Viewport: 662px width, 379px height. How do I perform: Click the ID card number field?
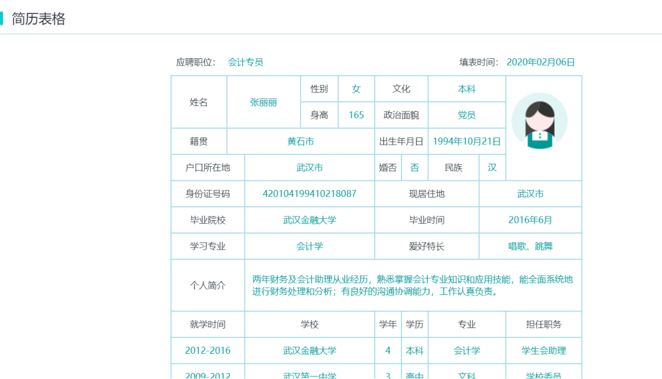[310, 193]
